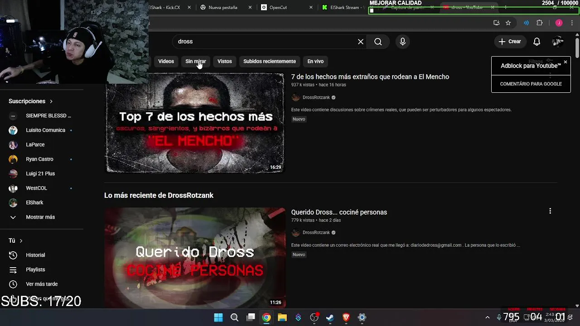This screenshot has height=326, width=580.
Task: Close the Adblock para Youtube popup
Action: tap(565, 62)
